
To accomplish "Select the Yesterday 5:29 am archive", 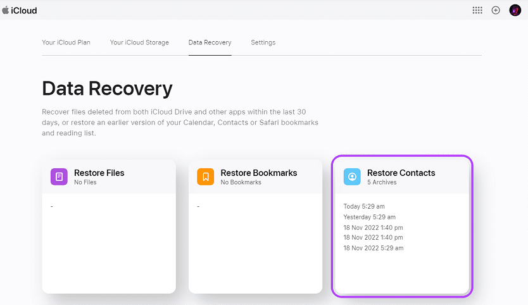I will pos(369,217).
